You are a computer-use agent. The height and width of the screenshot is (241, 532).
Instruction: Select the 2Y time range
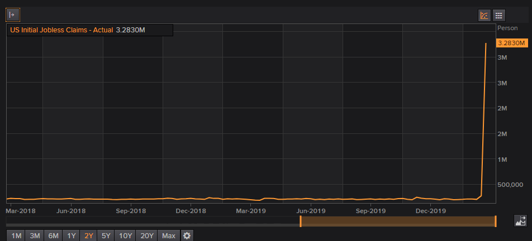pos(88,235)
